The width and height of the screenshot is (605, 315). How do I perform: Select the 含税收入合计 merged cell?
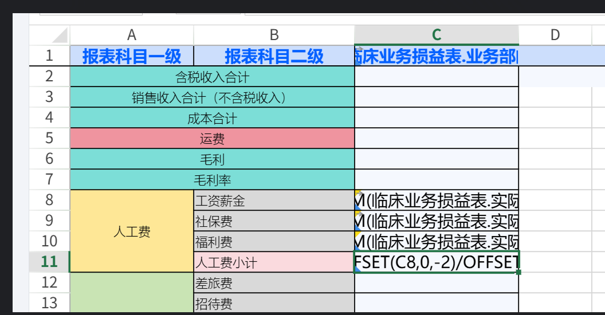212,77
